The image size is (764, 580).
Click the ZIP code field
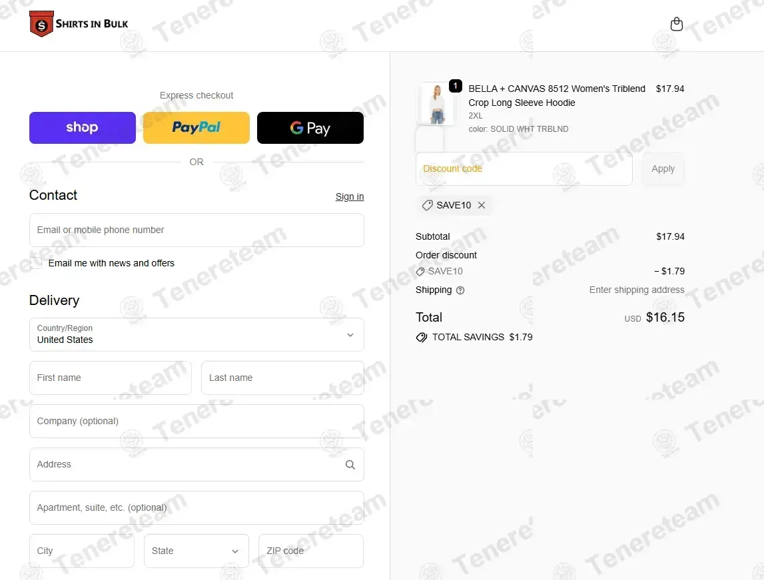[x=311, y=551]
